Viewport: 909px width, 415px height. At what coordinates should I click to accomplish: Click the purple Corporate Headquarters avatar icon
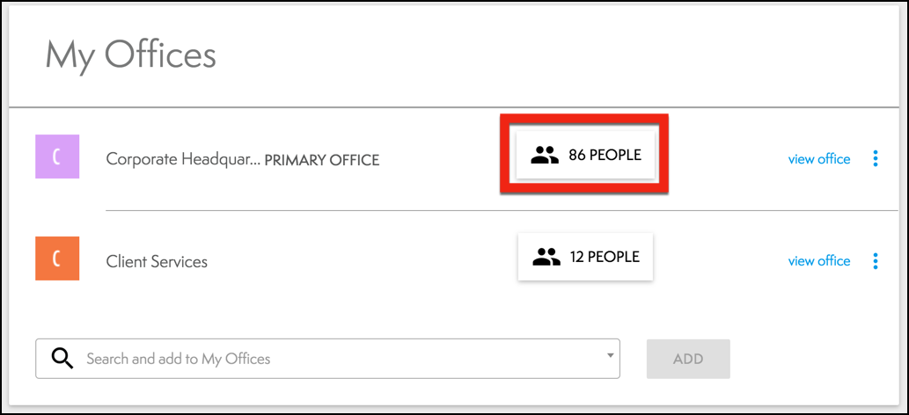click(x=57, y=157)
